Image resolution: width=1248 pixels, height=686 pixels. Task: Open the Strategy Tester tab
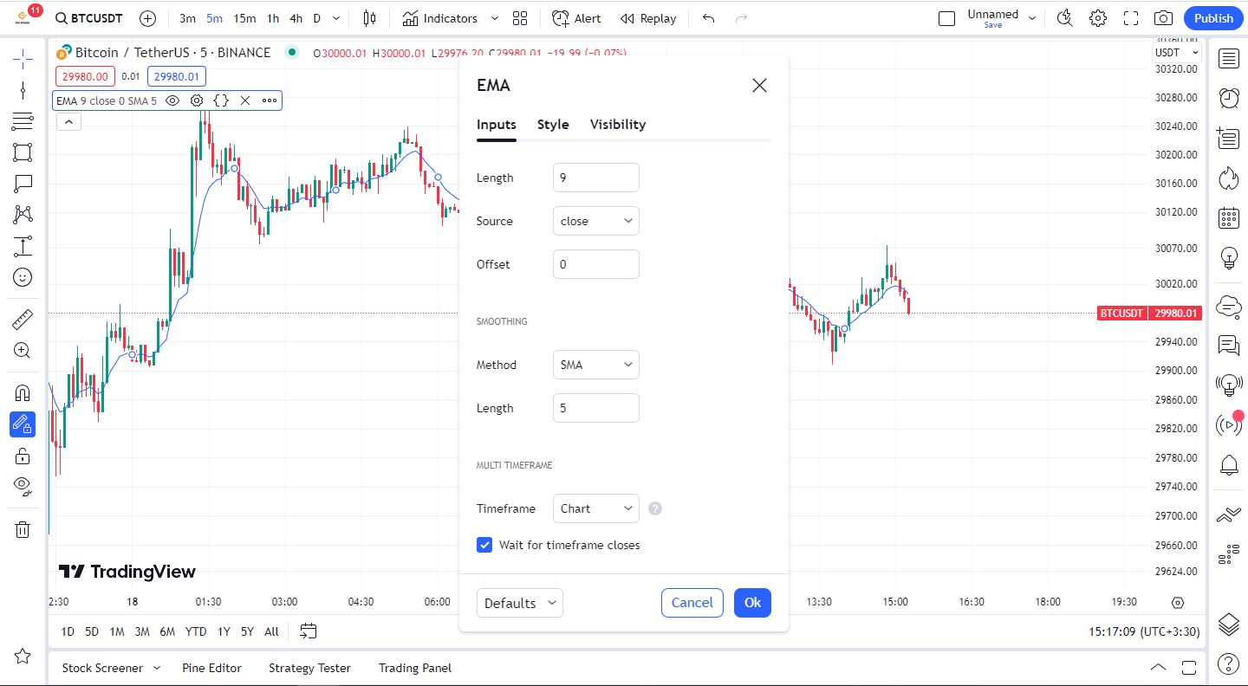coord(309,668)
